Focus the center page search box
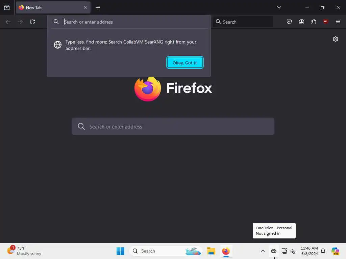 click(x=173, y=126)
